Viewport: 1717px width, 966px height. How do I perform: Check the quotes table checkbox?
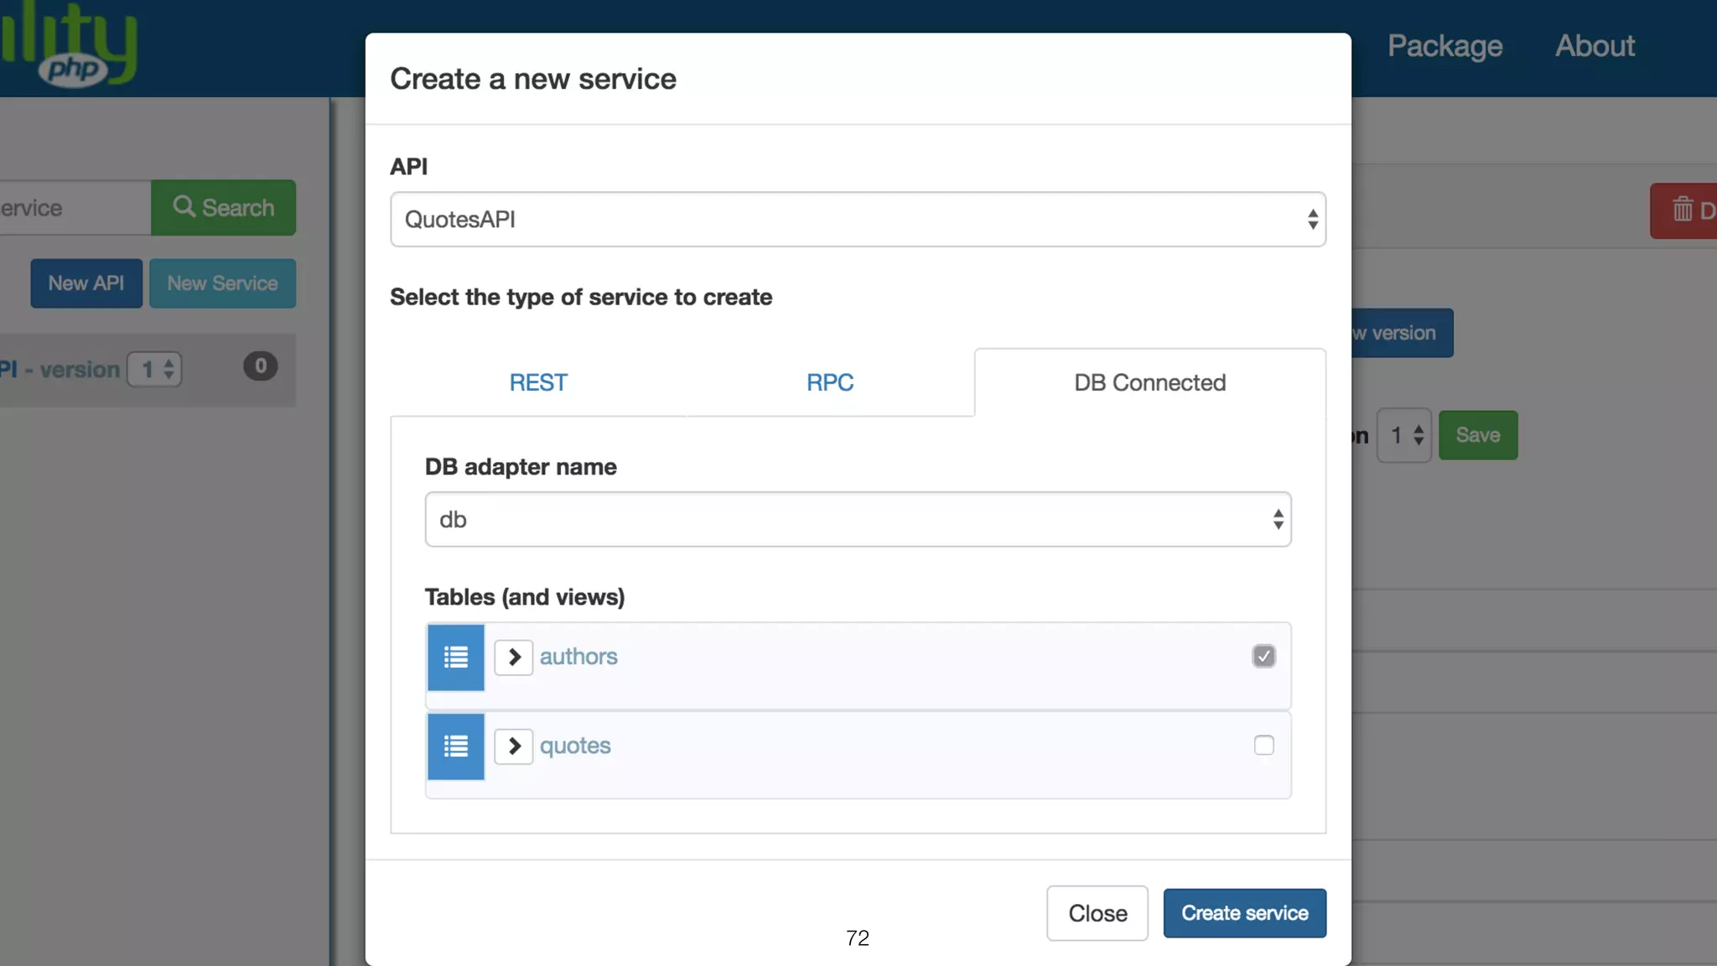(1263, 745)
